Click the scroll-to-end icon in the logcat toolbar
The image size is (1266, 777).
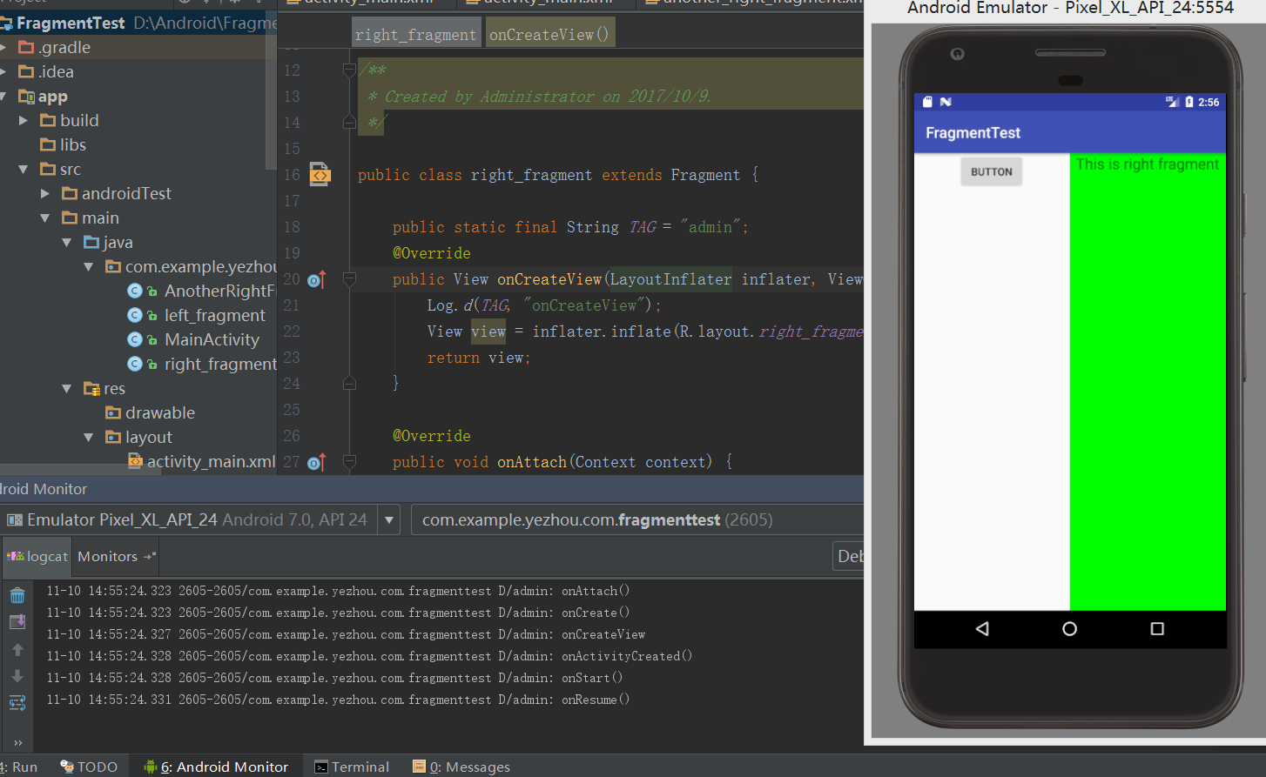click(17, 622)
